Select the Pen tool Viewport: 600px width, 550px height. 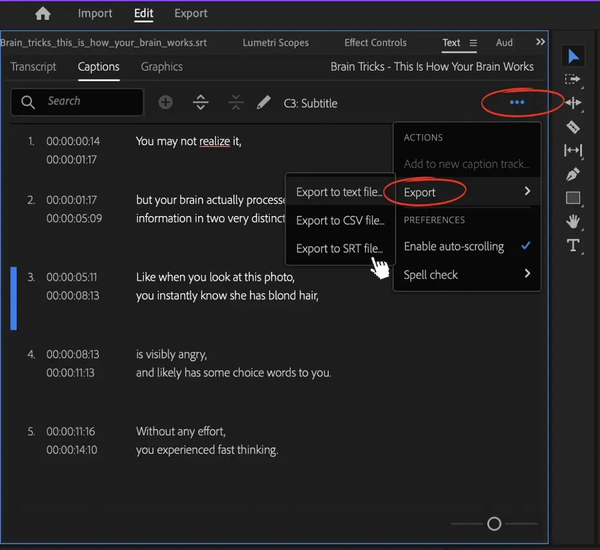pyautogui.click(x=573, y=174)
